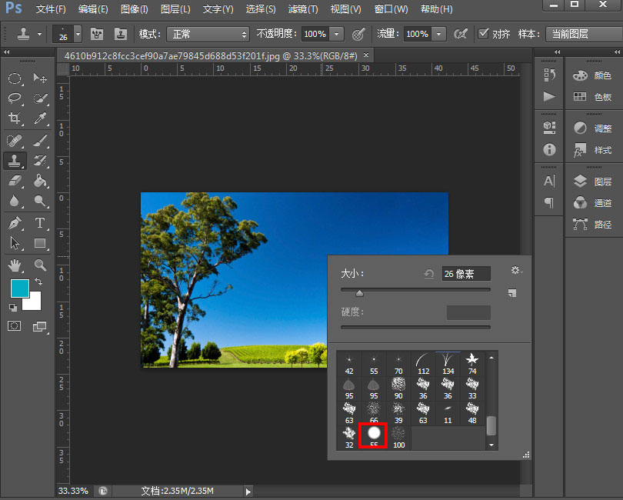Open the 图层 layers panel
Screen dimensions: 623x500
592,182
